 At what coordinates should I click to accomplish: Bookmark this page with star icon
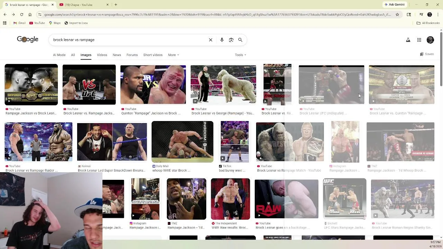397,15
